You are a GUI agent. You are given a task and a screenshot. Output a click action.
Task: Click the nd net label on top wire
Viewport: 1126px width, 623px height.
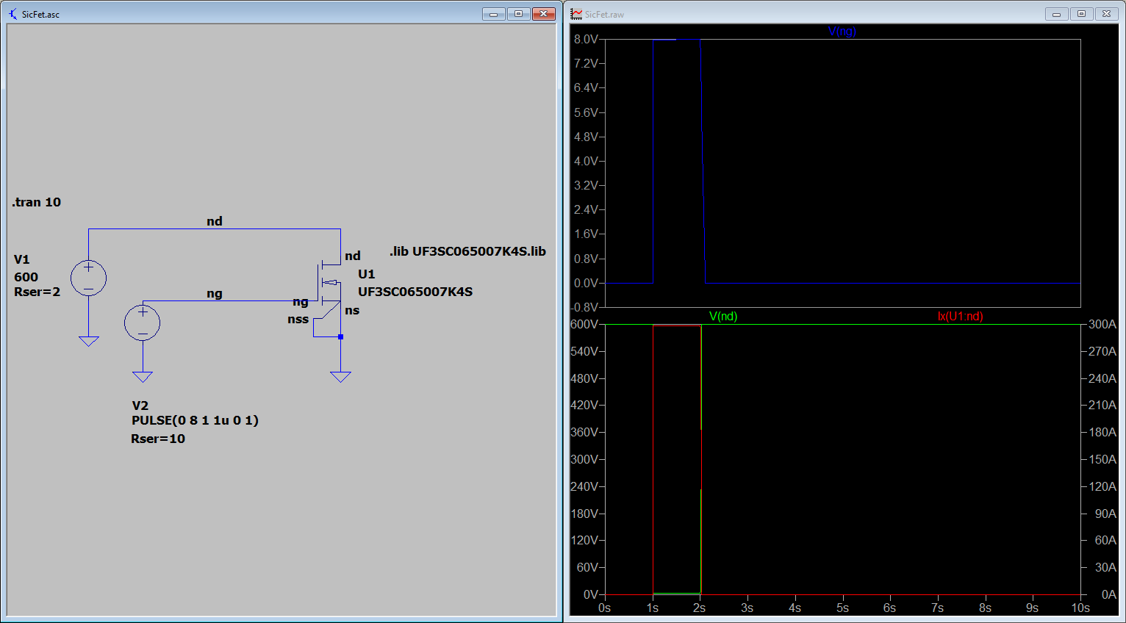214,221
